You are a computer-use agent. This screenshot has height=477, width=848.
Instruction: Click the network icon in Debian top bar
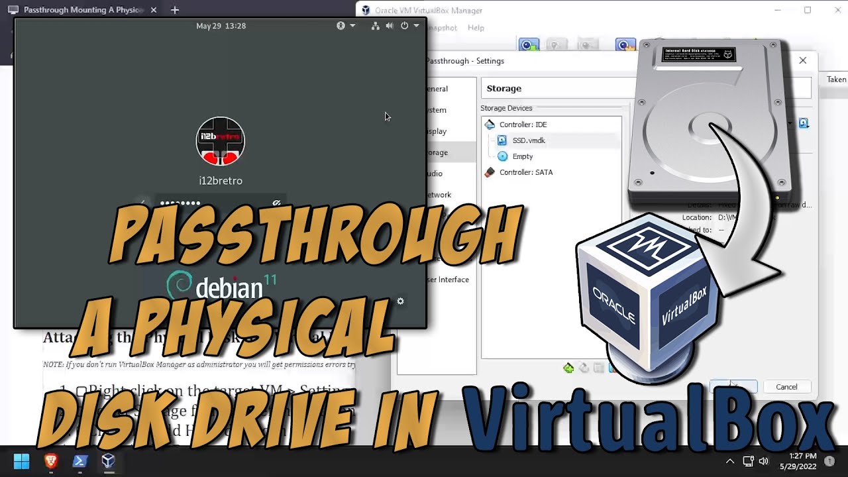pos(375,26)
